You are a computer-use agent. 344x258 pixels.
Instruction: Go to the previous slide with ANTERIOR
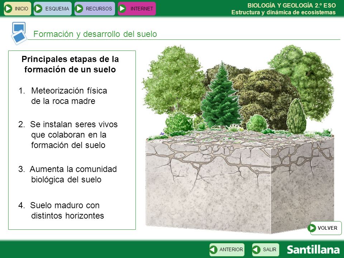[227, 250]
